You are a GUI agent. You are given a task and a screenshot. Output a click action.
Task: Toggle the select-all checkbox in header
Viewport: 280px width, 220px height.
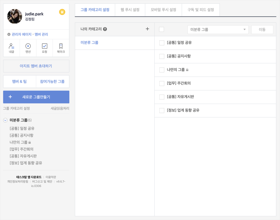click(161, 29)
